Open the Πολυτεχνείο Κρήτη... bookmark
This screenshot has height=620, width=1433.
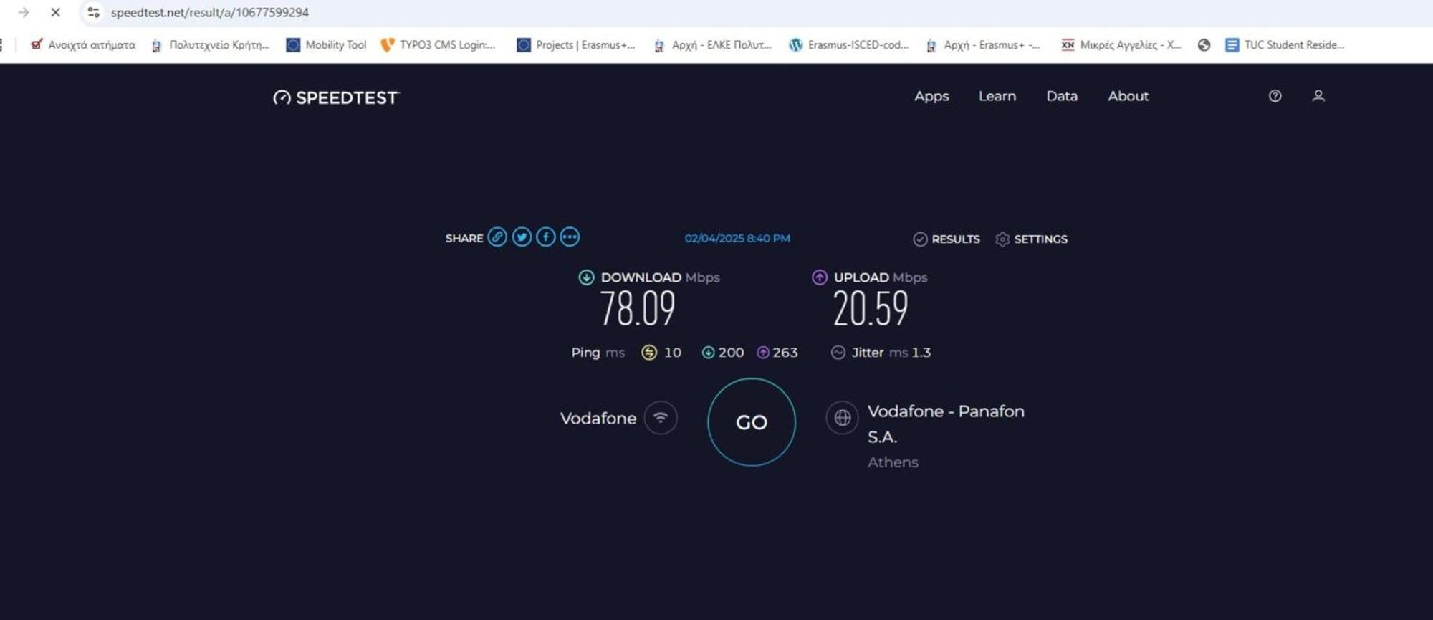click(210, 44)
